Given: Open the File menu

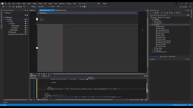Looking at the screenshot, I should tap(5, 4).
